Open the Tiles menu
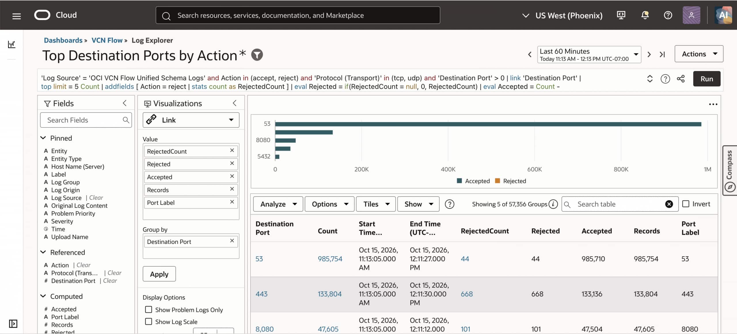Image resolution: width=737 pixels, height=334 pixels. [x=376, y=204]
